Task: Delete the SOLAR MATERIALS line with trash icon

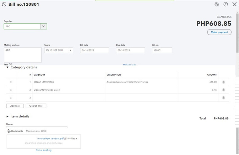Action: 223,82
